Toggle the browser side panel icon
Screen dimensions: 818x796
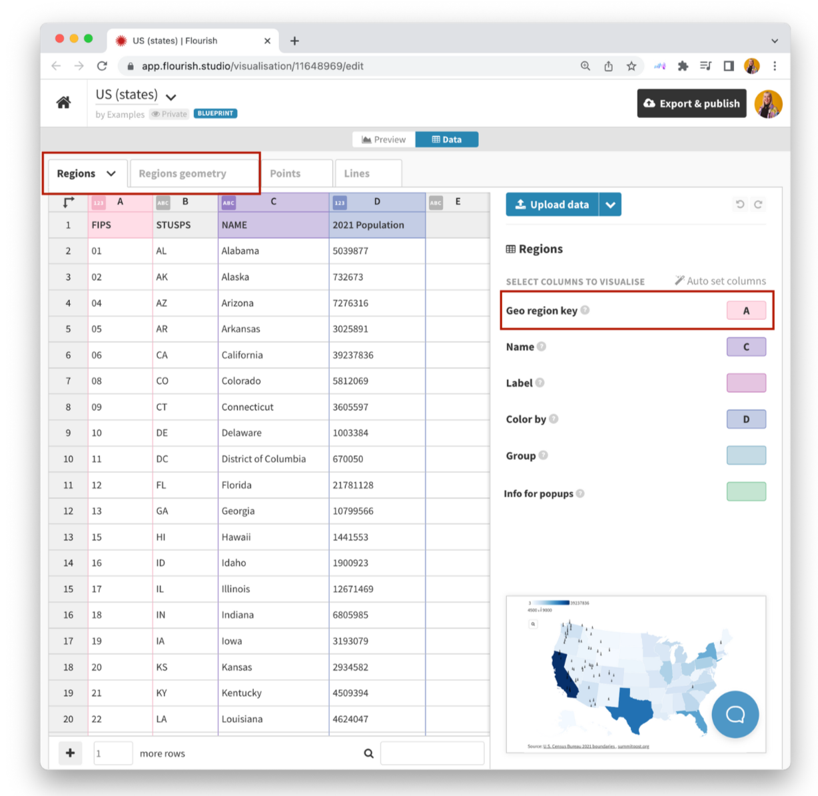click(x=728, y=66)
